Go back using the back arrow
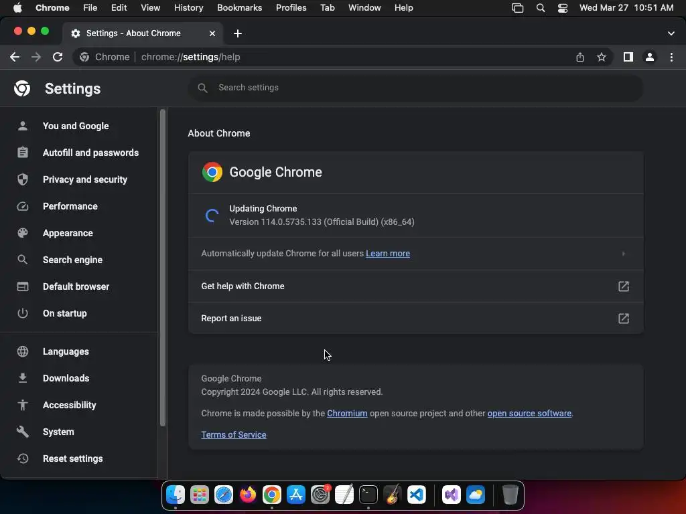The width and height of the screenshot is (686, 514). point(15,57)
